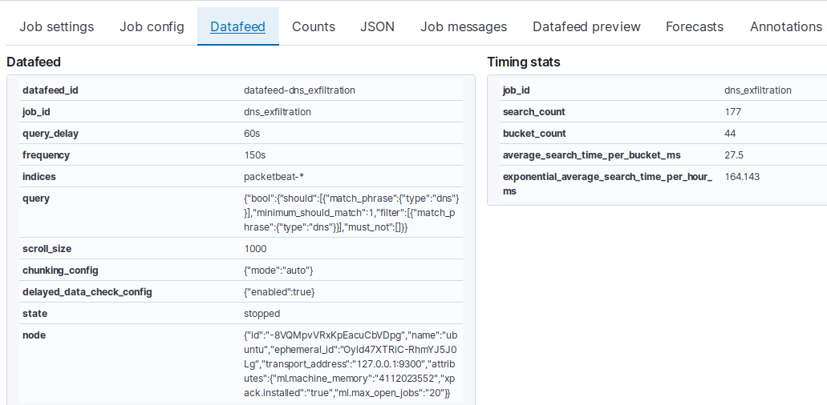Click the query_delay 60s value
The height and width of the screenshot is (405, 827).
tap(252, 134)
